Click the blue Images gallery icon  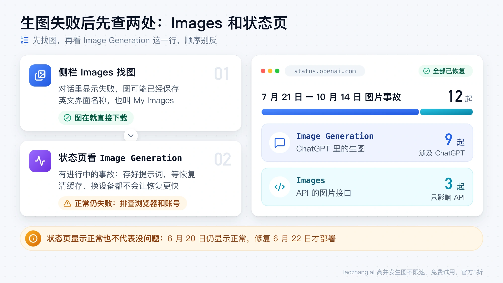(40, 75)
